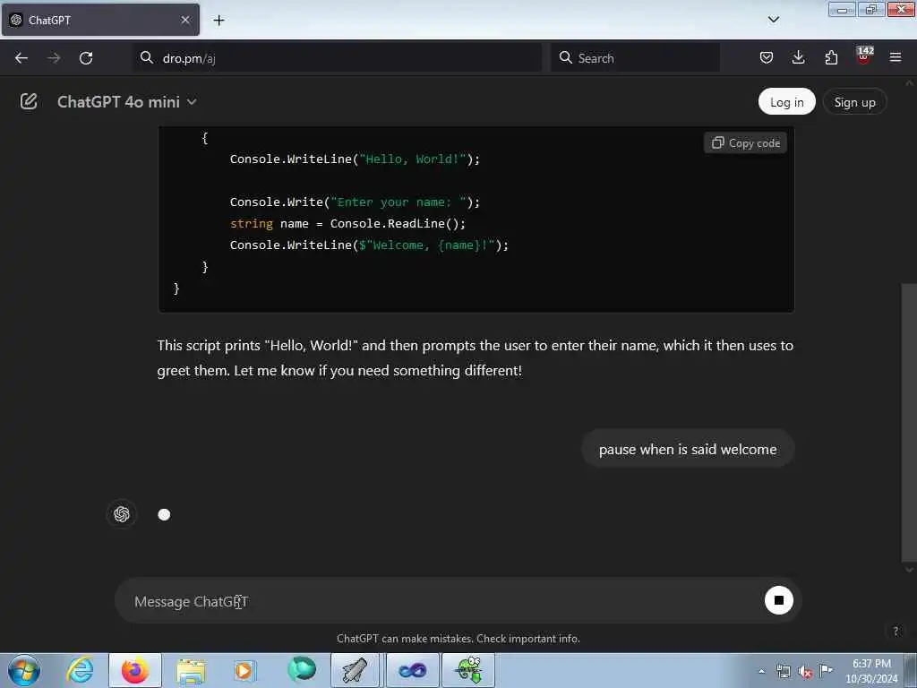Screen dimensions: 917x688
Task: Open the Pocket save icon
Action: pyautogui.click(x=767, y=57)
